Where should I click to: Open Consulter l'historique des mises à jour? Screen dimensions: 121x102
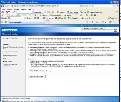pos(13,48)
